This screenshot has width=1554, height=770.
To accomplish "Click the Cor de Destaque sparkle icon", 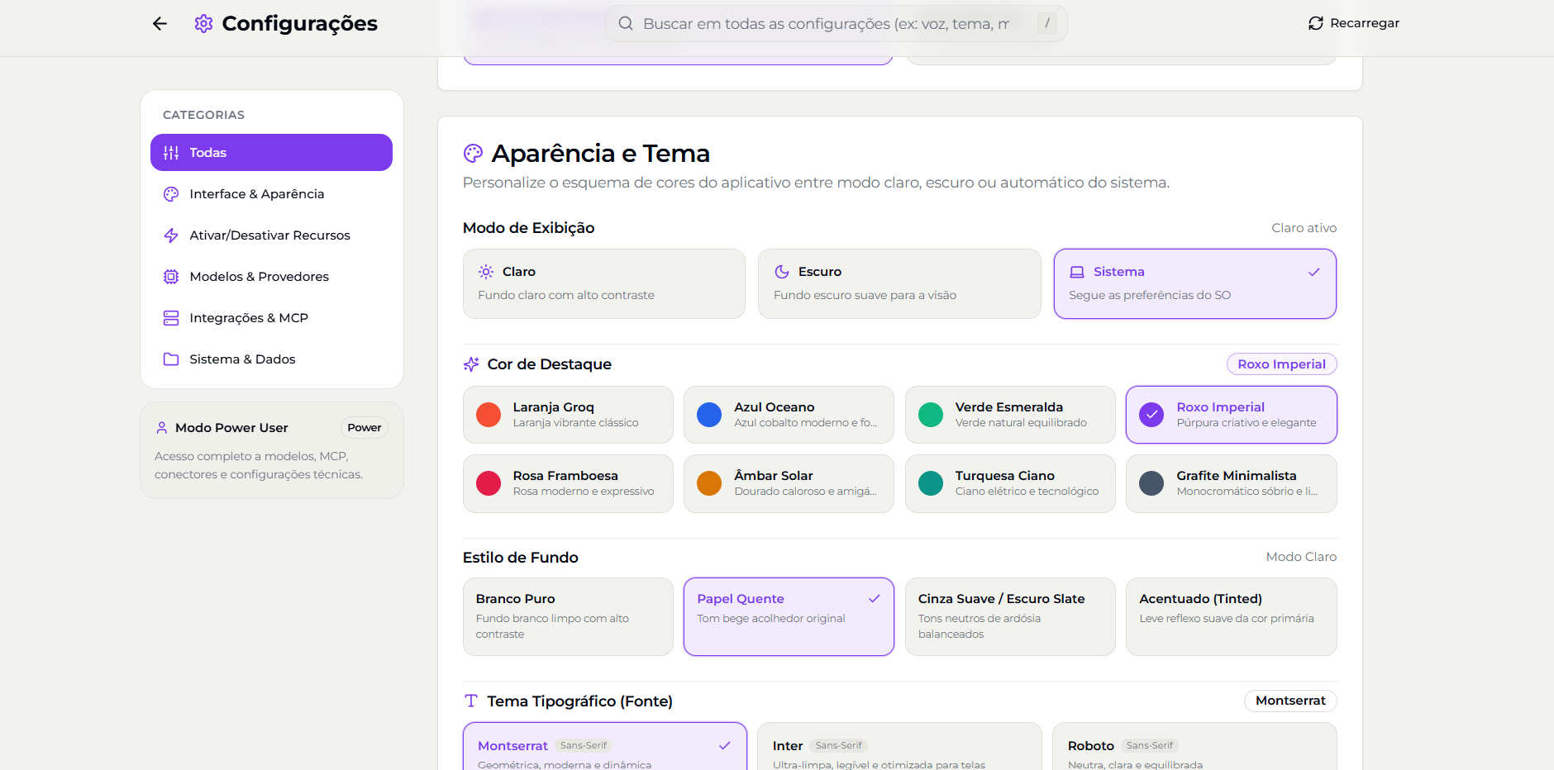I will point(471,364).
